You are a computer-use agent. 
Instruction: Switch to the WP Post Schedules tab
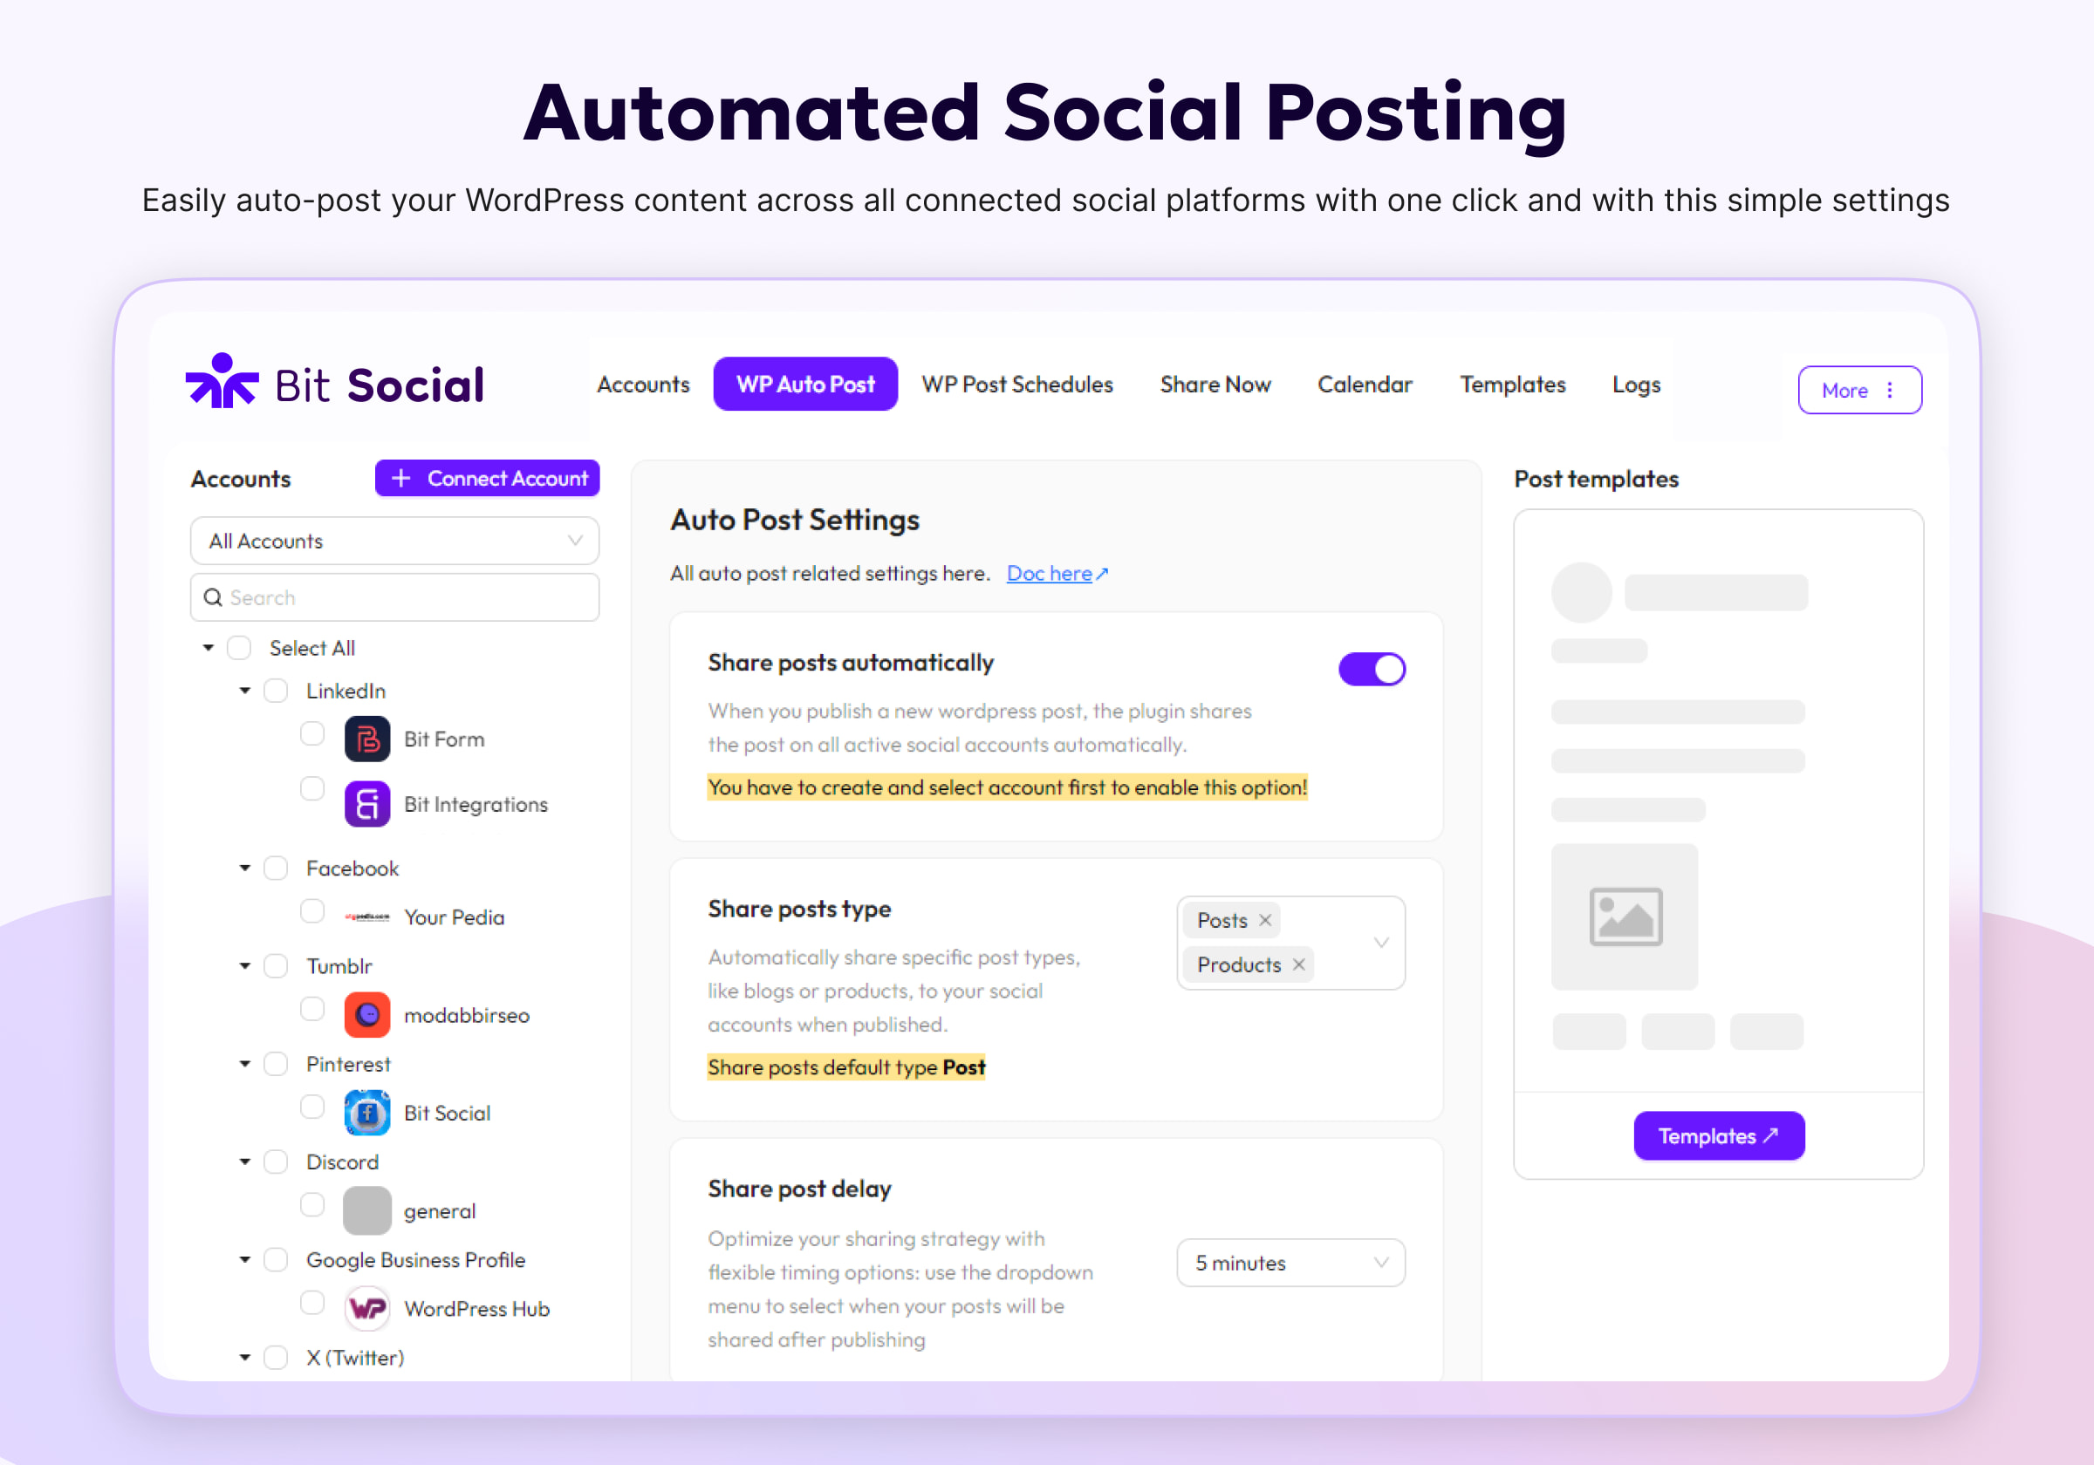(1018, 384)
